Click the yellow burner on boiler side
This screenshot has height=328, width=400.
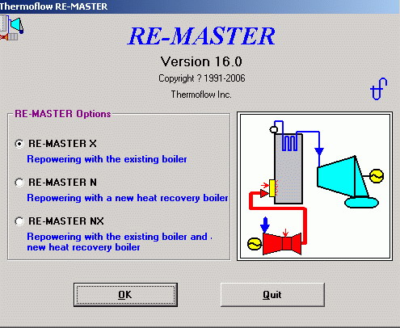(x=272, y=188)
